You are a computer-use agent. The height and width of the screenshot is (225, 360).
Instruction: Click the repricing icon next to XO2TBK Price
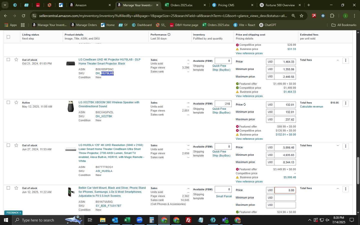(x=244, y=104)
